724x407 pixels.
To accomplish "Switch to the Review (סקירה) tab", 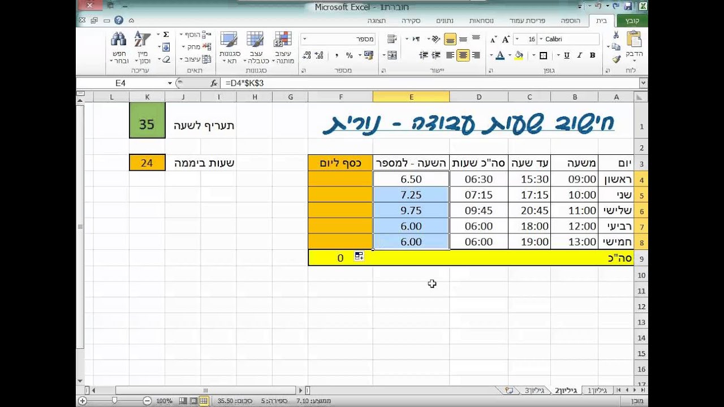I will point(411,21).
